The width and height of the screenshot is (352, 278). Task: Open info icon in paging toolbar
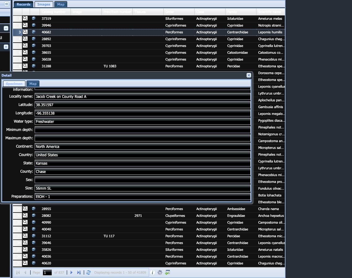[x=152, y=272]
